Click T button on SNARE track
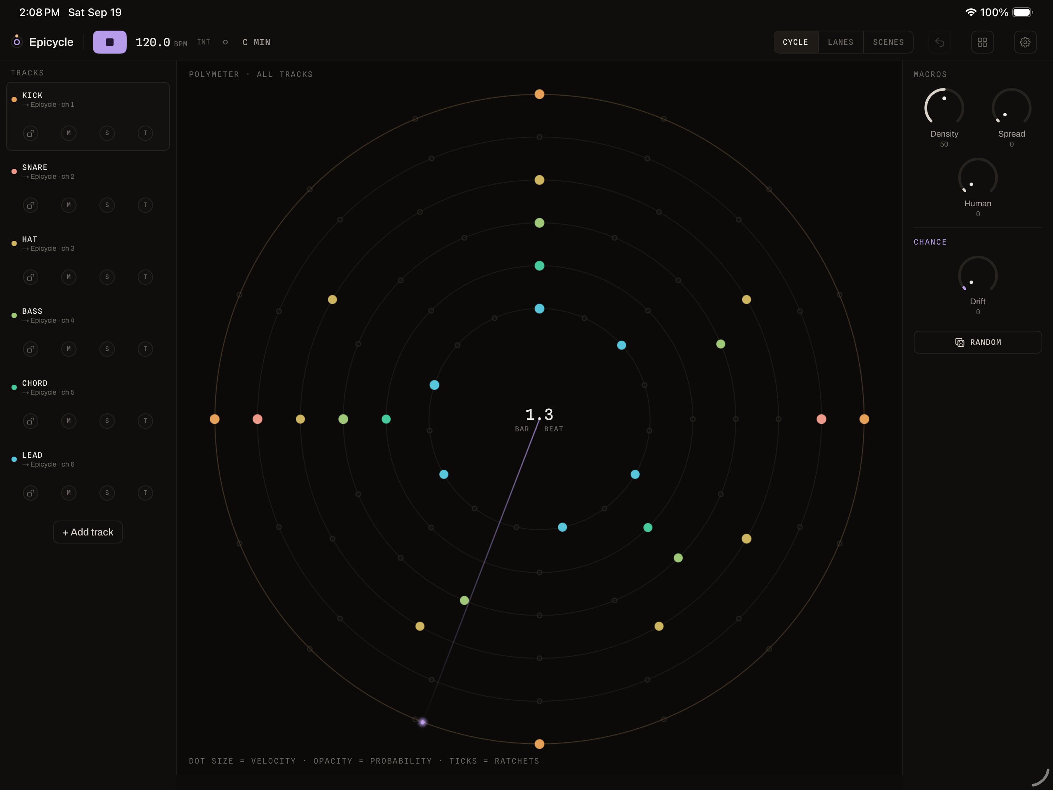The image size is (1053, 790). pos(145,205)
